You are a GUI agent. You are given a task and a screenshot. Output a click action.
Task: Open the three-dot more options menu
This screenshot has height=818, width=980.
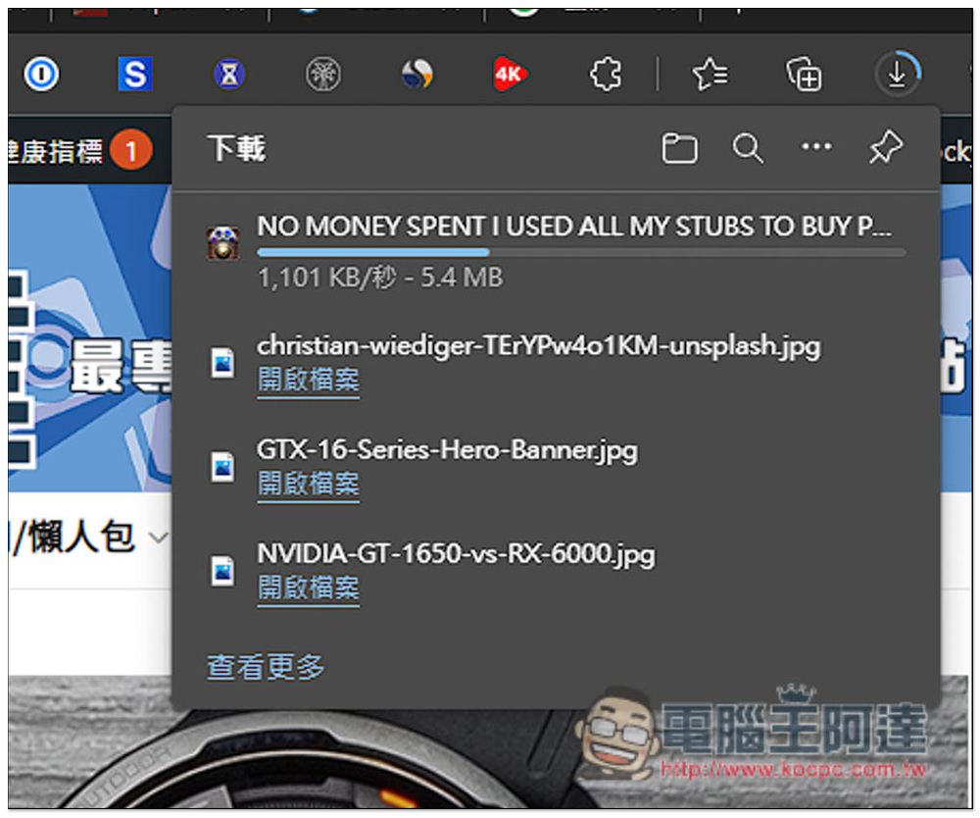coord(816,148)
